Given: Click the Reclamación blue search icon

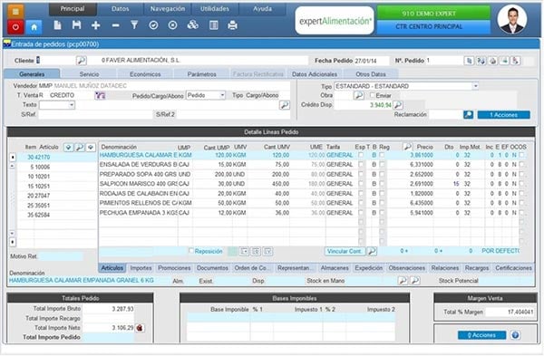Looking at the screenshot, I should coord(468,114).
